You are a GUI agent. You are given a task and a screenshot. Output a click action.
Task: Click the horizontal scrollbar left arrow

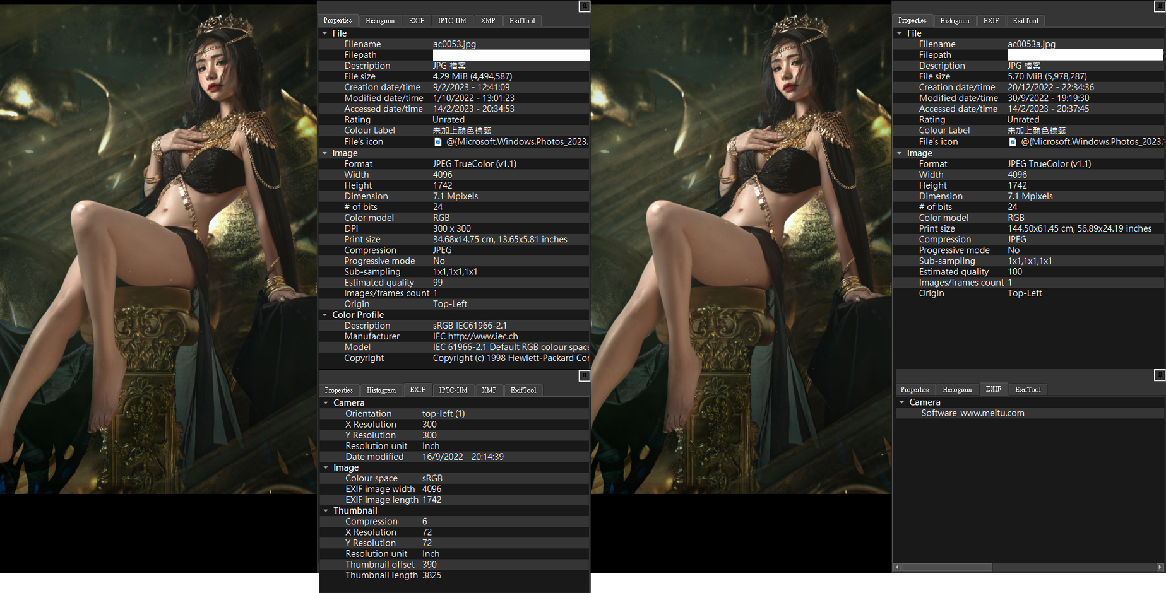point(897,567)
